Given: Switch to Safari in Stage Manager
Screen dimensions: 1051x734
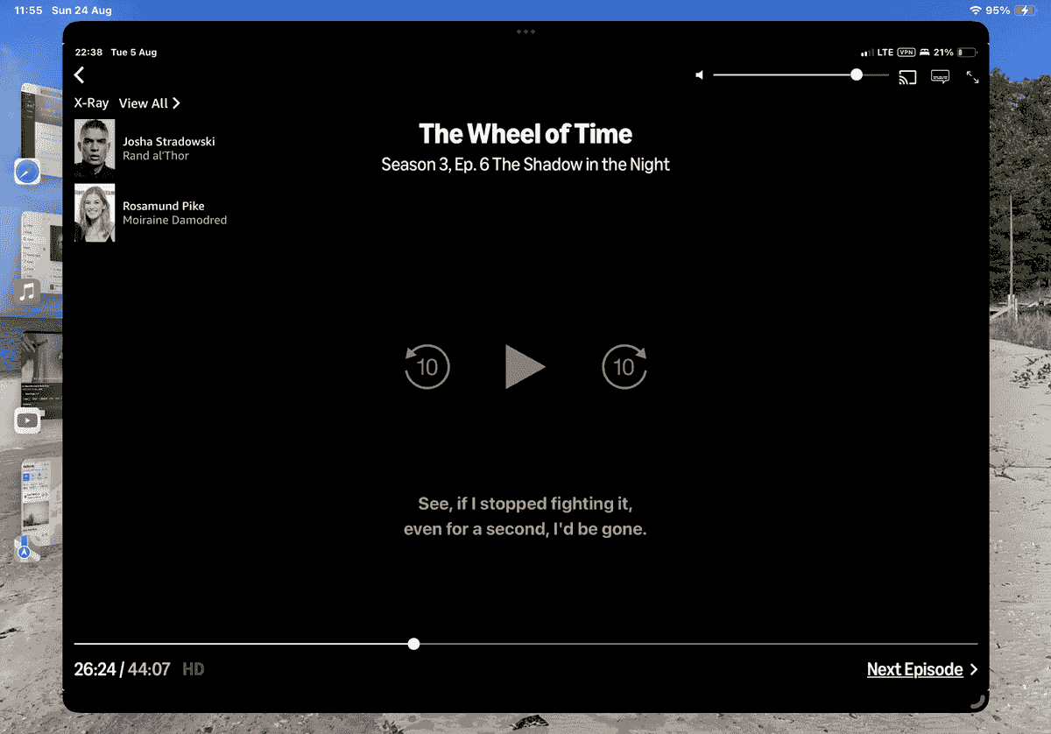Looking at the screenshot, I should point(27,171).
